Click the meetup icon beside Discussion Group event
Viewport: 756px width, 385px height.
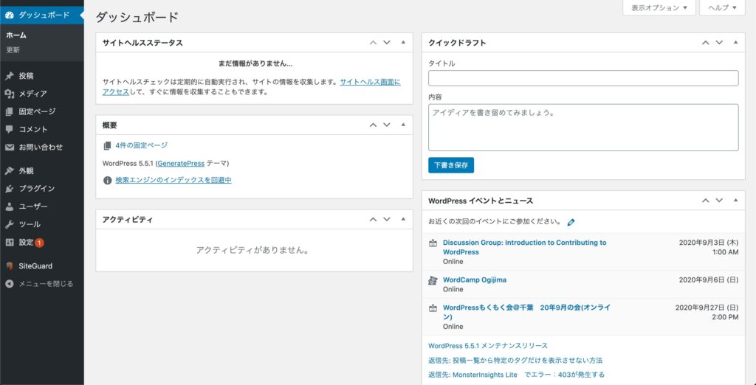click(x=433, y=243)
